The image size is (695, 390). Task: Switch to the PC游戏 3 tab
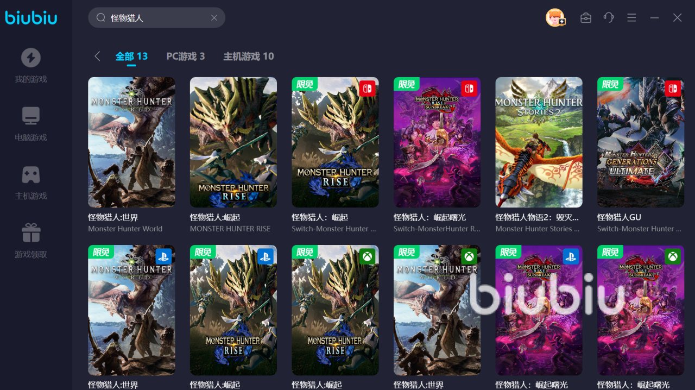tap(186, 56)
